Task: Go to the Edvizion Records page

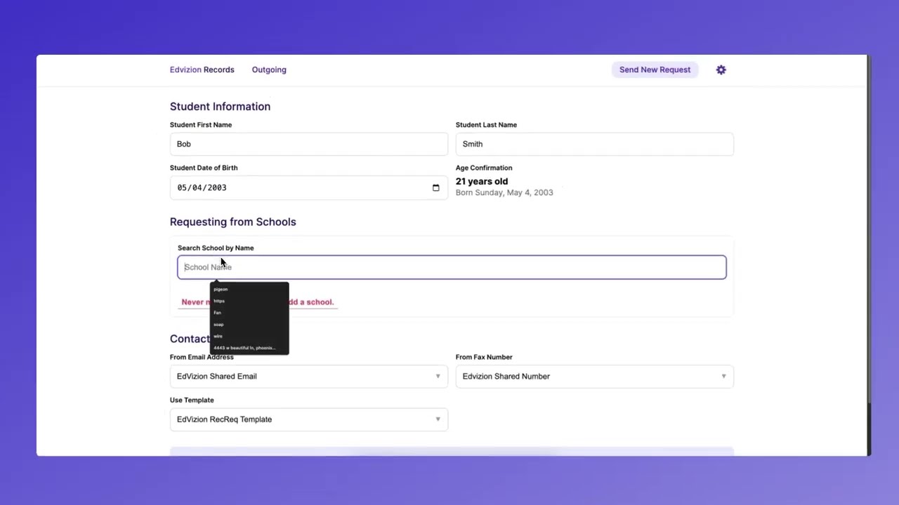Action: pos(202,70)
